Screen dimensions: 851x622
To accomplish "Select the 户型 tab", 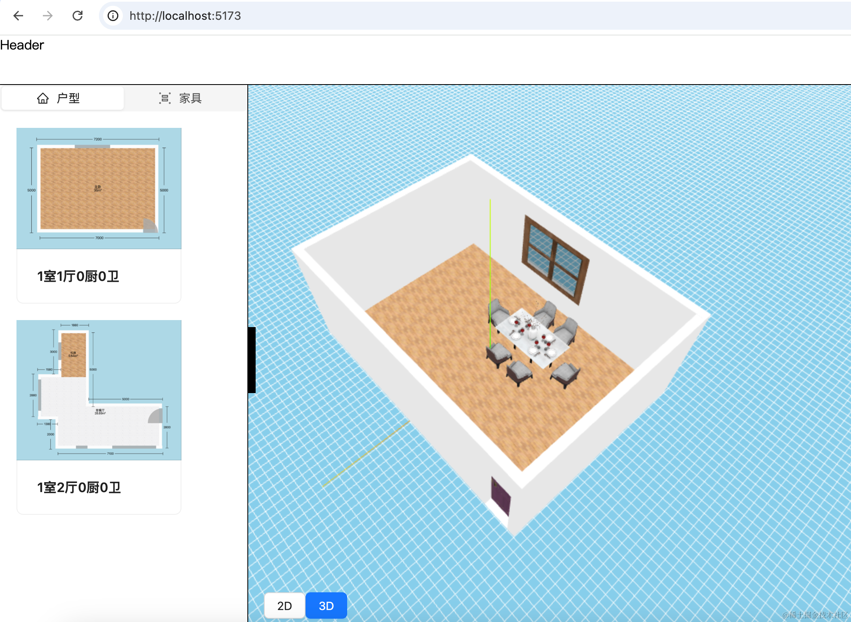I will pyautogui.click(x=63, y=98).
